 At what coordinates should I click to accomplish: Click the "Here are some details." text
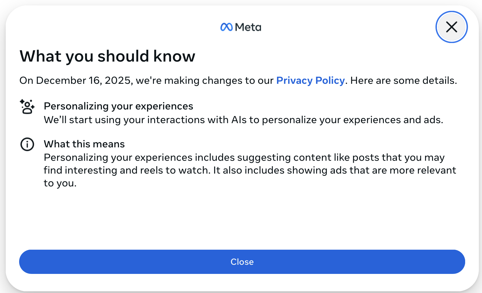(x=403, y=80)
